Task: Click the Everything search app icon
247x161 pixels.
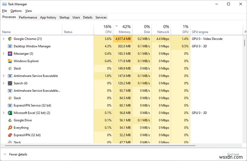Action: click(10, 128)
